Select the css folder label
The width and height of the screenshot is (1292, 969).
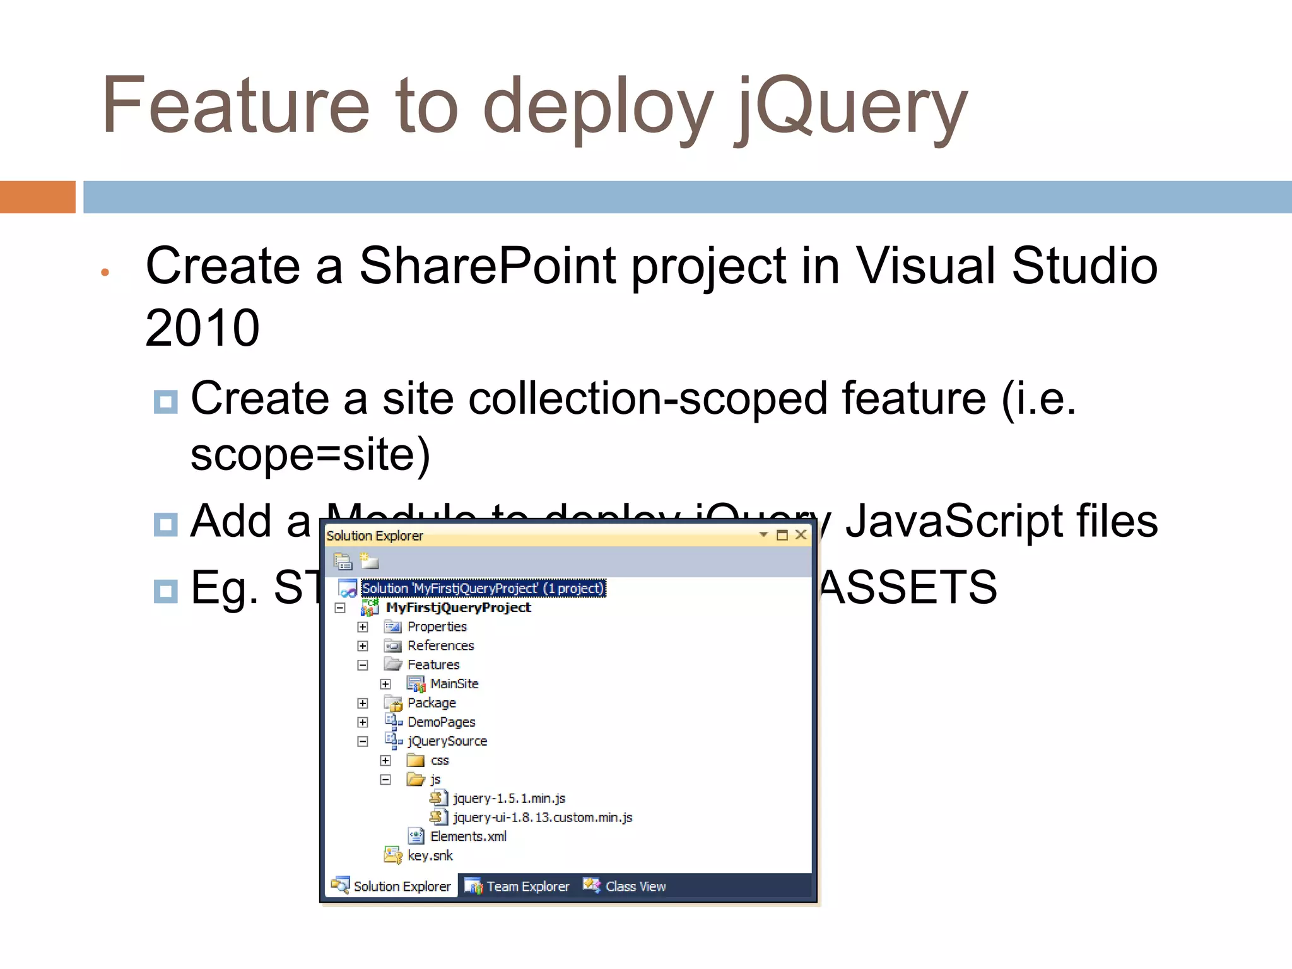coord(440,761)
